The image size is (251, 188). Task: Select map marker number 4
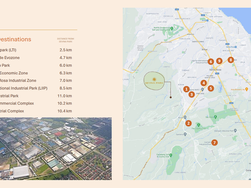tap(204, 83)
